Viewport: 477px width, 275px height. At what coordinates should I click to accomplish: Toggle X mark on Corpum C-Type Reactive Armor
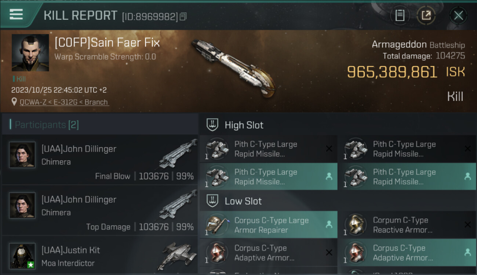tap(467, 225)
